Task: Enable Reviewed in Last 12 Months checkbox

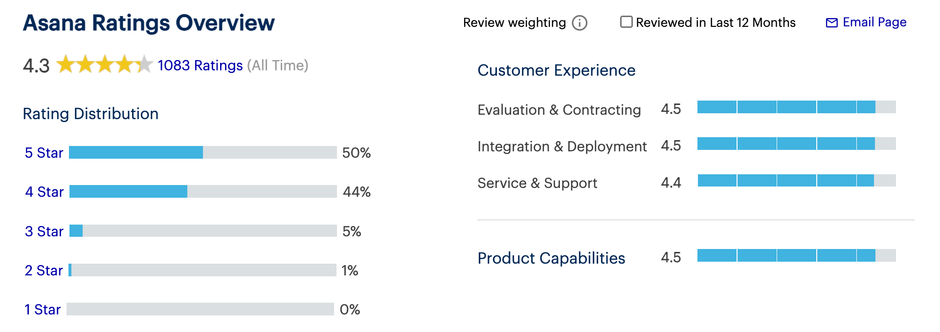Action: tap(626, 22)
